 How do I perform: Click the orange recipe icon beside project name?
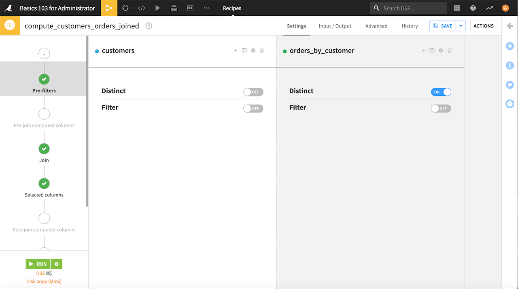10,25
